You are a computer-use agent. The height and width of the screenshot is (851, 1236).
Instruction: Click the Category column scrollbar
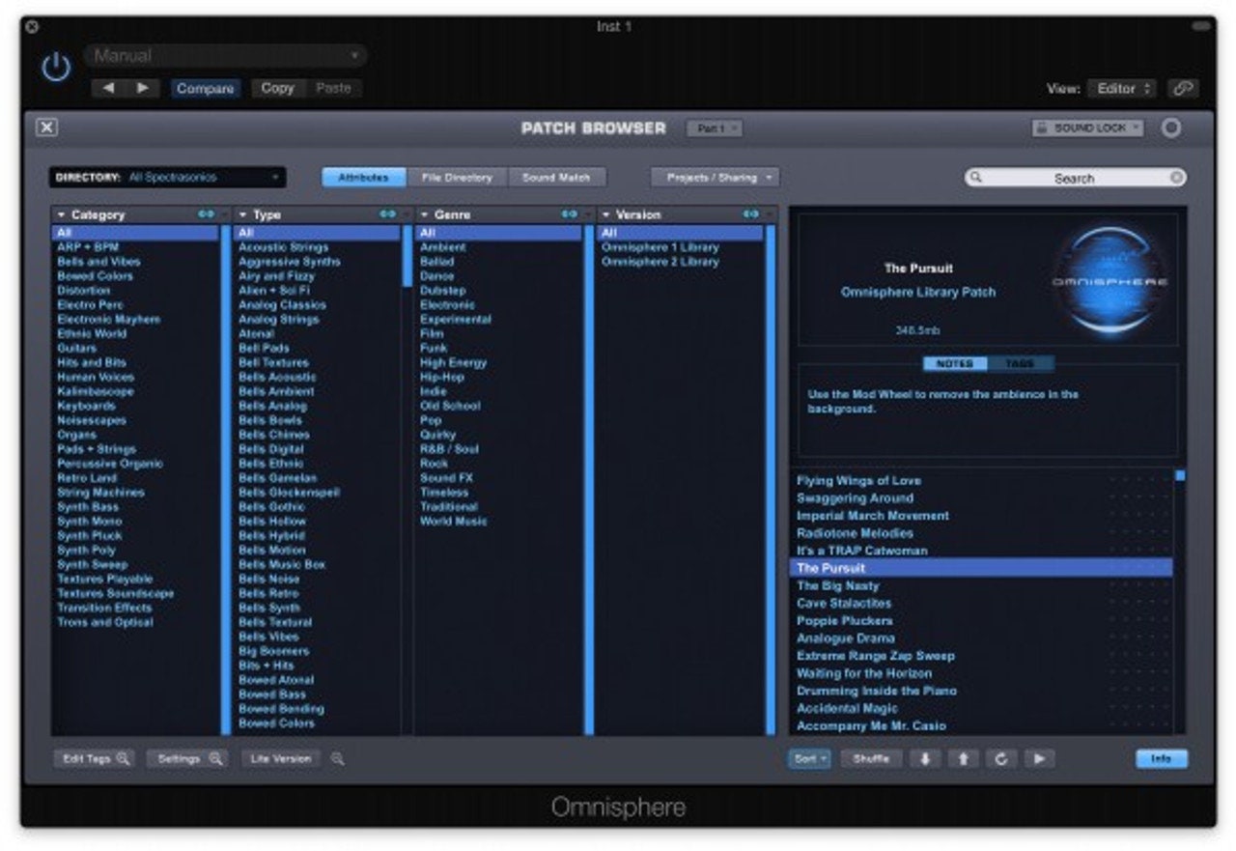coord(226,480)
